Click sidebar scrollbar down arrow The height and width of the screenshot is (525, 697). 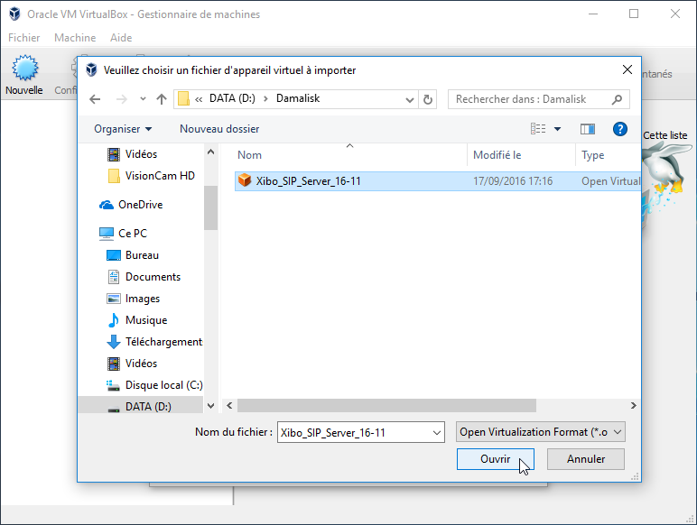[210, 406]
